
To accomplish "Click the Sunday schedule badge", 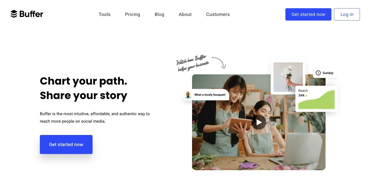I will (x=325, y=73).
